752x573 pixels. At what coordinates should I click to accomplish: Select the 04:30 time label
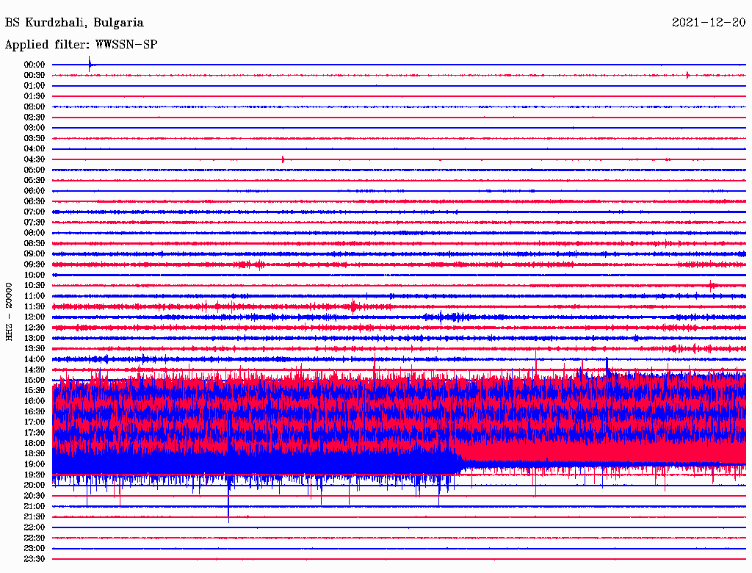[x=35, y=159]
